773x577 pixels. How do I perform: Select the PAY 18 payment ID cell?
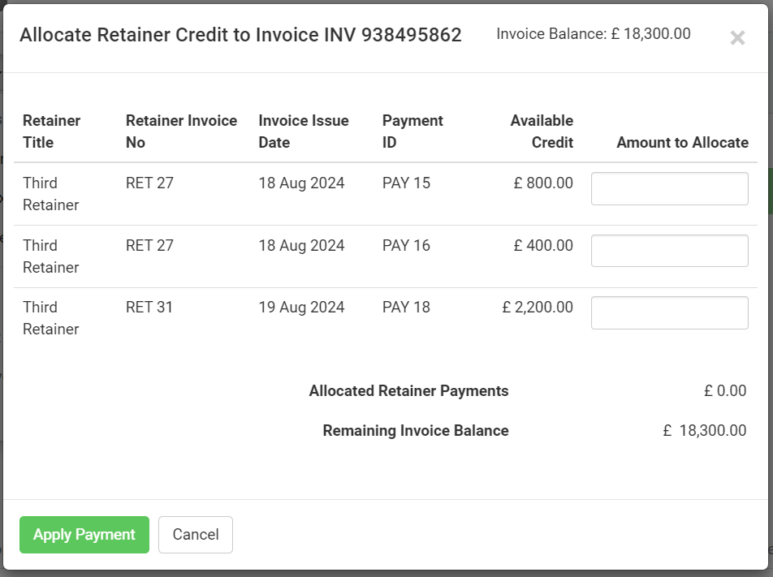tap(406, 307)
